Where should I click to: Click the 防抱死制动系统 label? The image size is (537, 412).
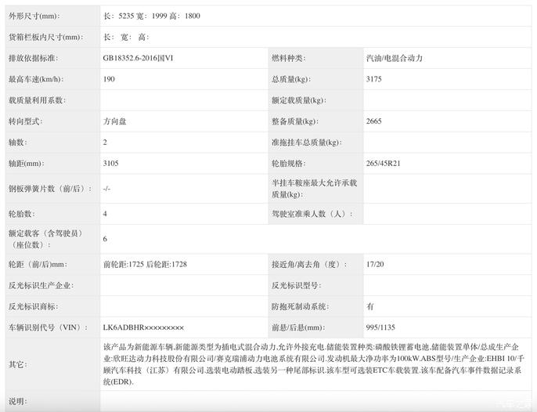[x=301, y=306]
